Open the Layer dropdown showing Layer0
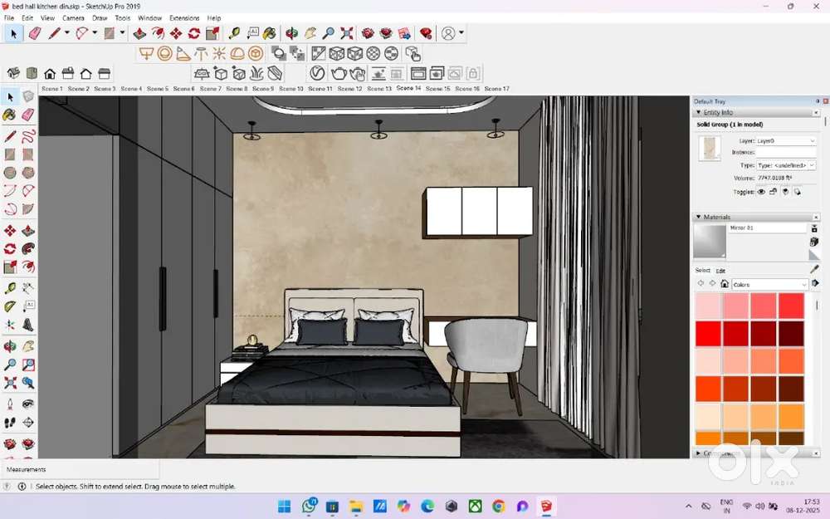This screenshot has width=830, height=519. tap(786, 141)
